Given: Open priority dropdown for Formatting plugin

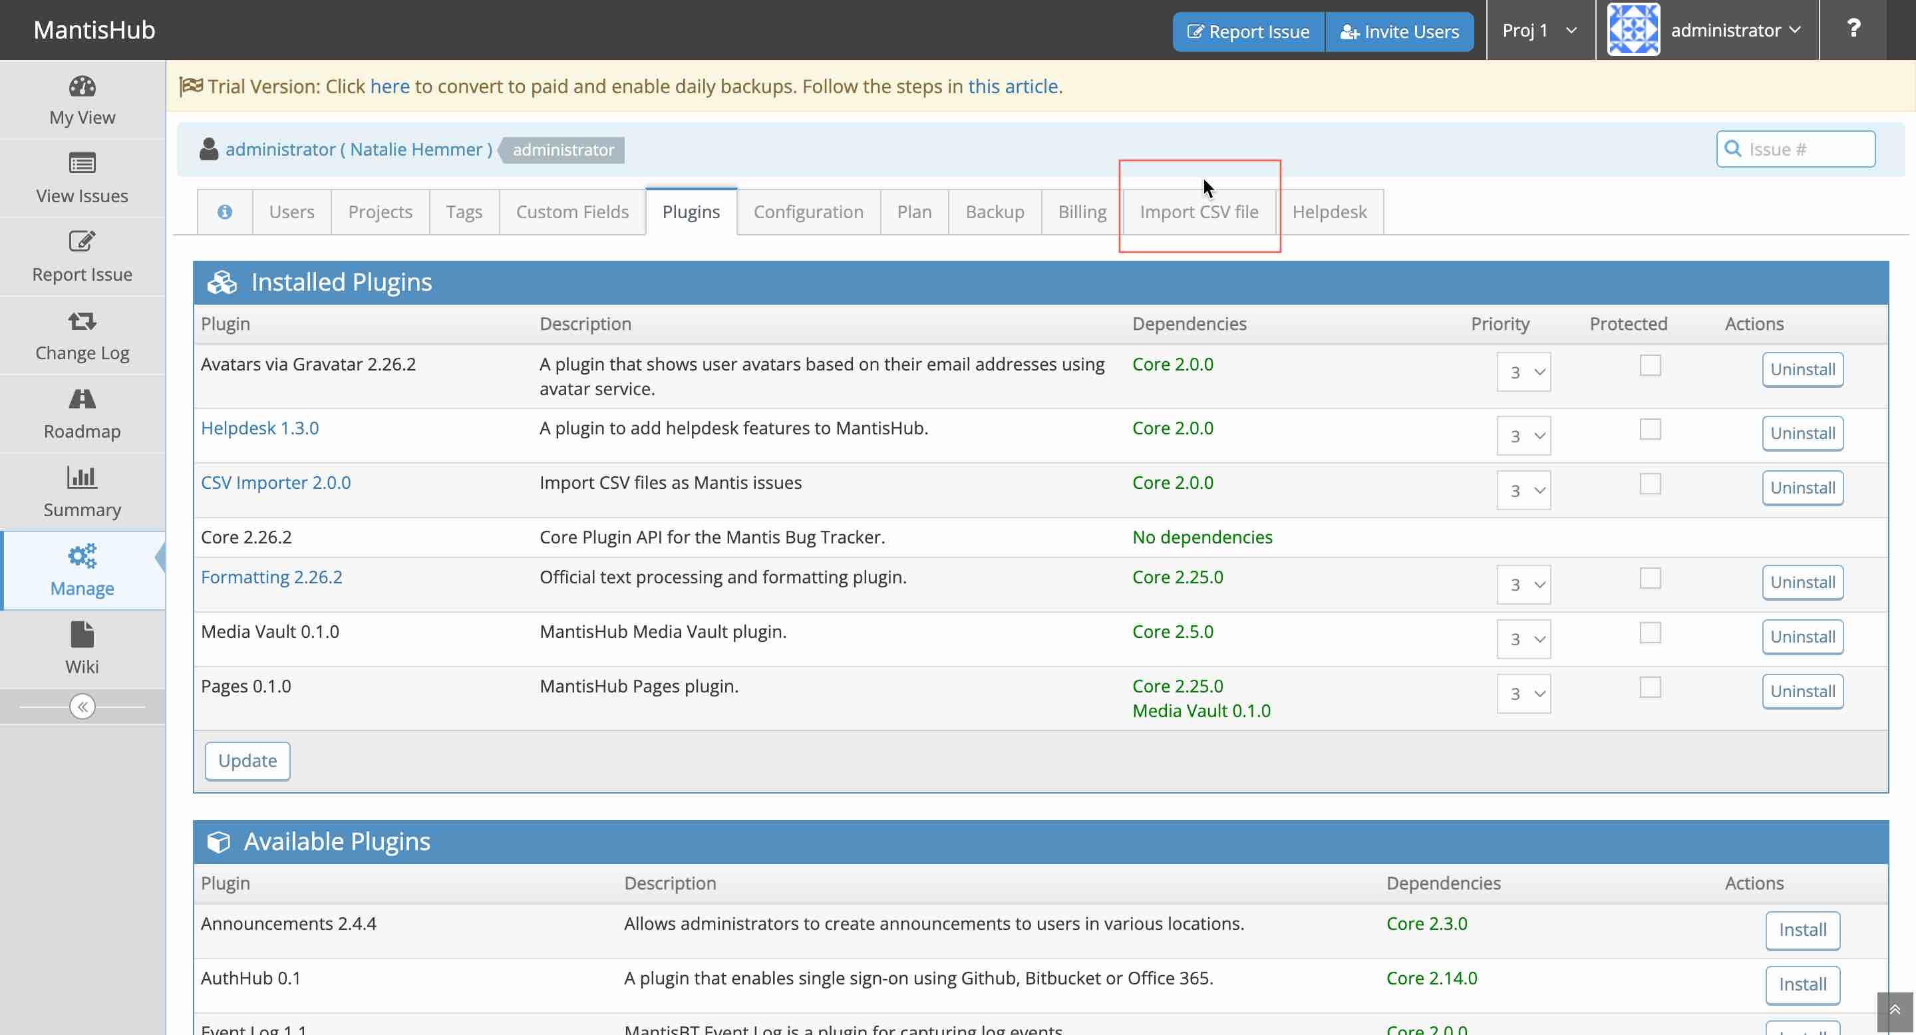Looking at the screenshot, I should pyautogui.click(x=1523, y=585).
